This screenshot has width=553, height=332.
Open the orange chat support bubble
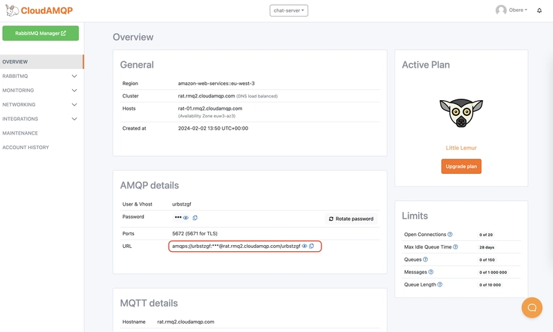(x=532, y=308)
